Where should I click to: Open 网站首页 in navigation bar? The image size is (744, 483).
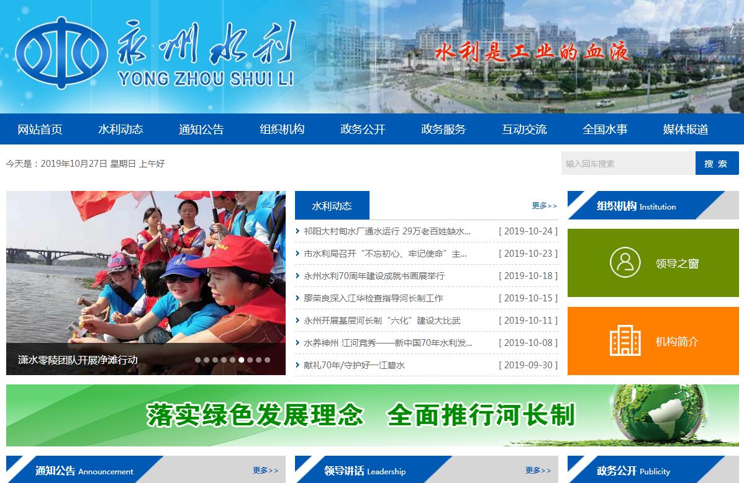click(x=40, y=129)
